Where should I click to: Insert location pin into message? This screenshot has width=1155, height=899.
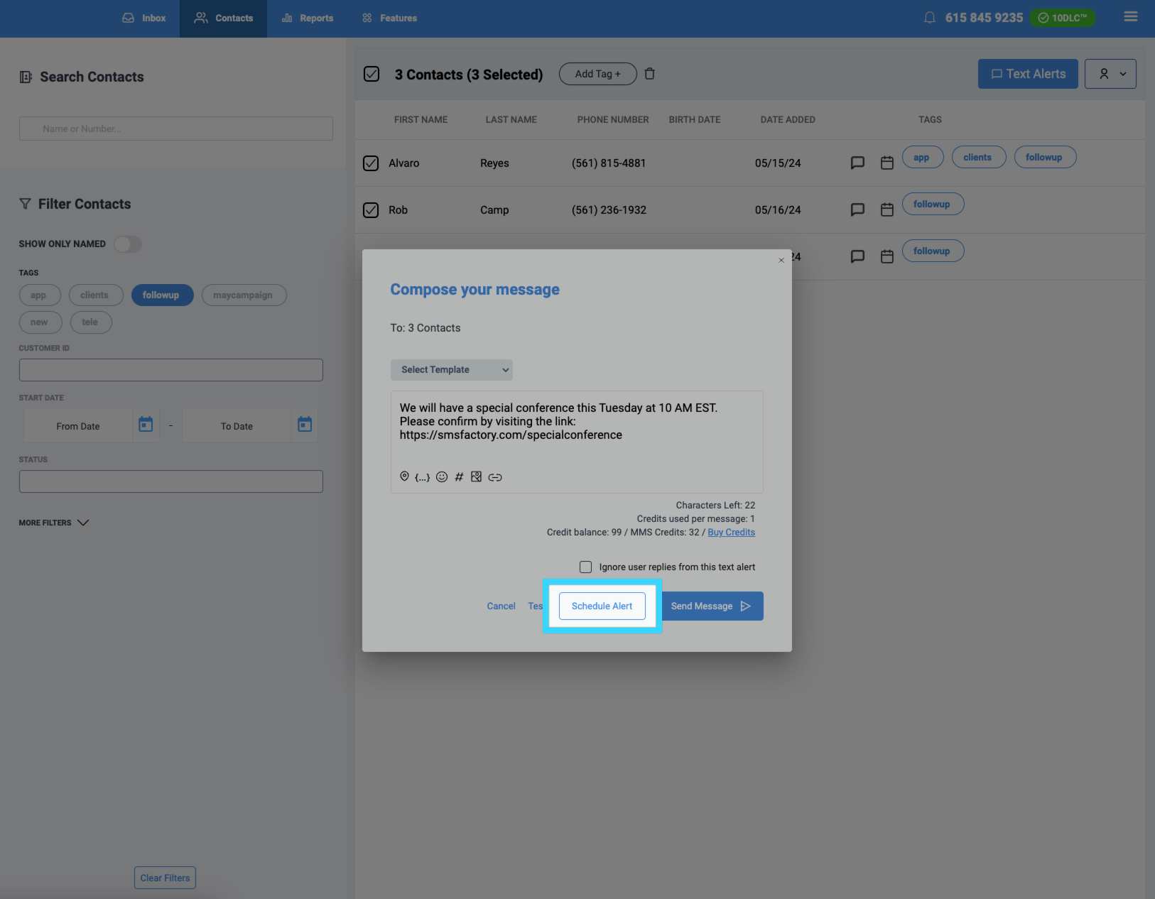click(x=404, y=476)
